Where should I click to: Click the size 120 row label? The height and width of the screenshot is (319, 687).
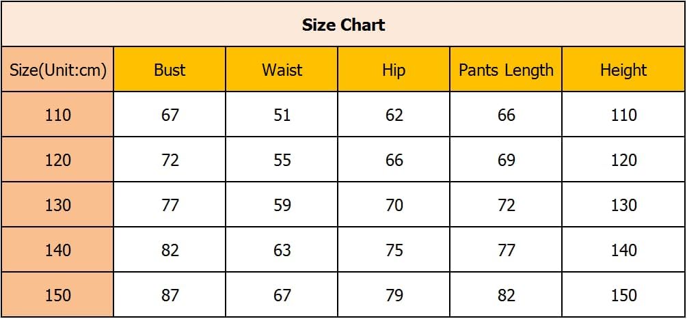pos(58,160)
